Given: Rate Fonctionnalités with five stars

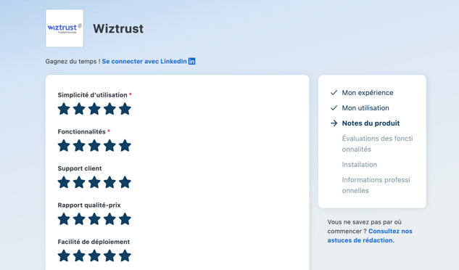Looking at the screenshot, I should click(125, 145).
